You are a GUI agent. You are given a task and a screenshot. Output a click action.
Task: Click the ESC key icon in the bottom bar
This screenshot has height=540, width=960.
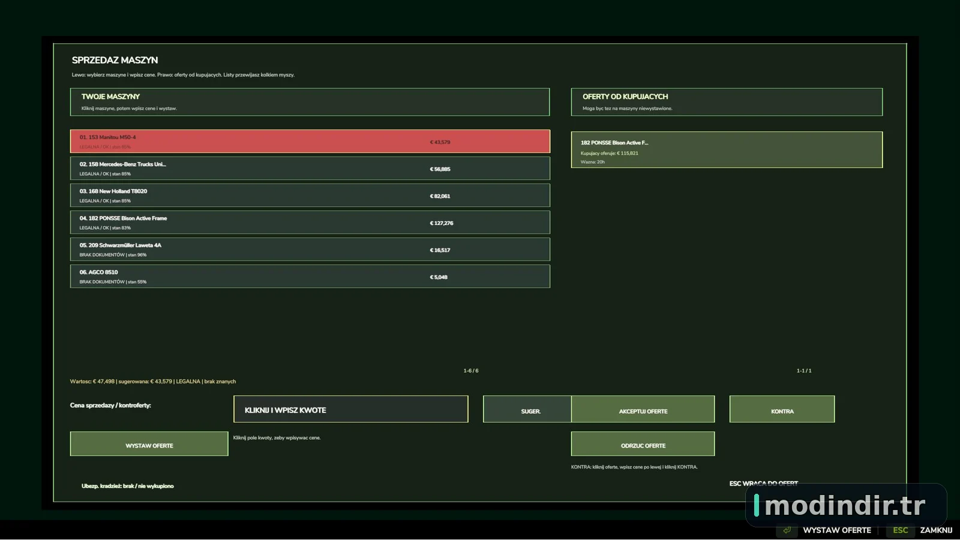click(x=901, y=530)
